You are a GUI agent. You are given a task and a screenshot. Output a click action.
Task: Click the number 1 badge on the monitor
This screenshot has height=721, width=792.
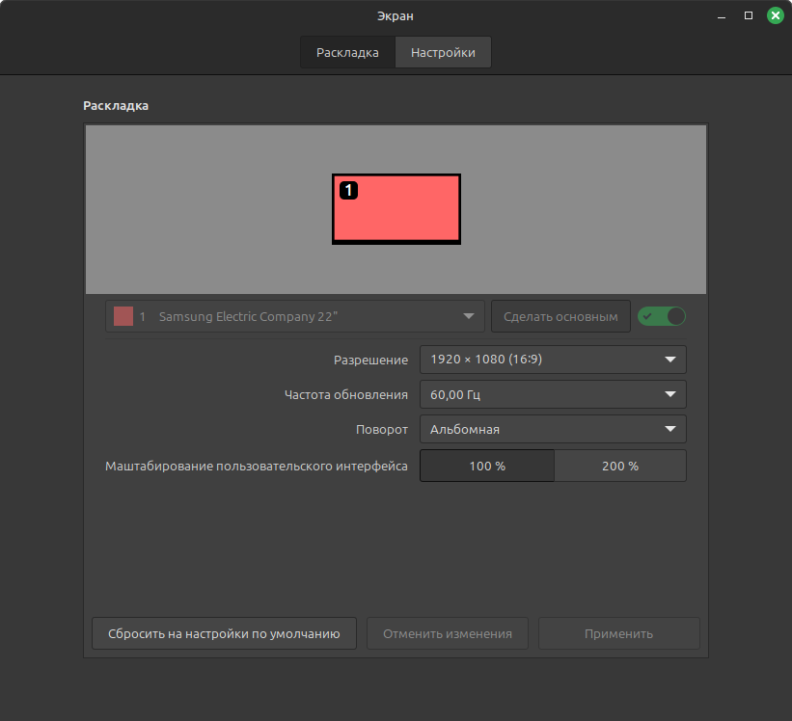(348, 190)
